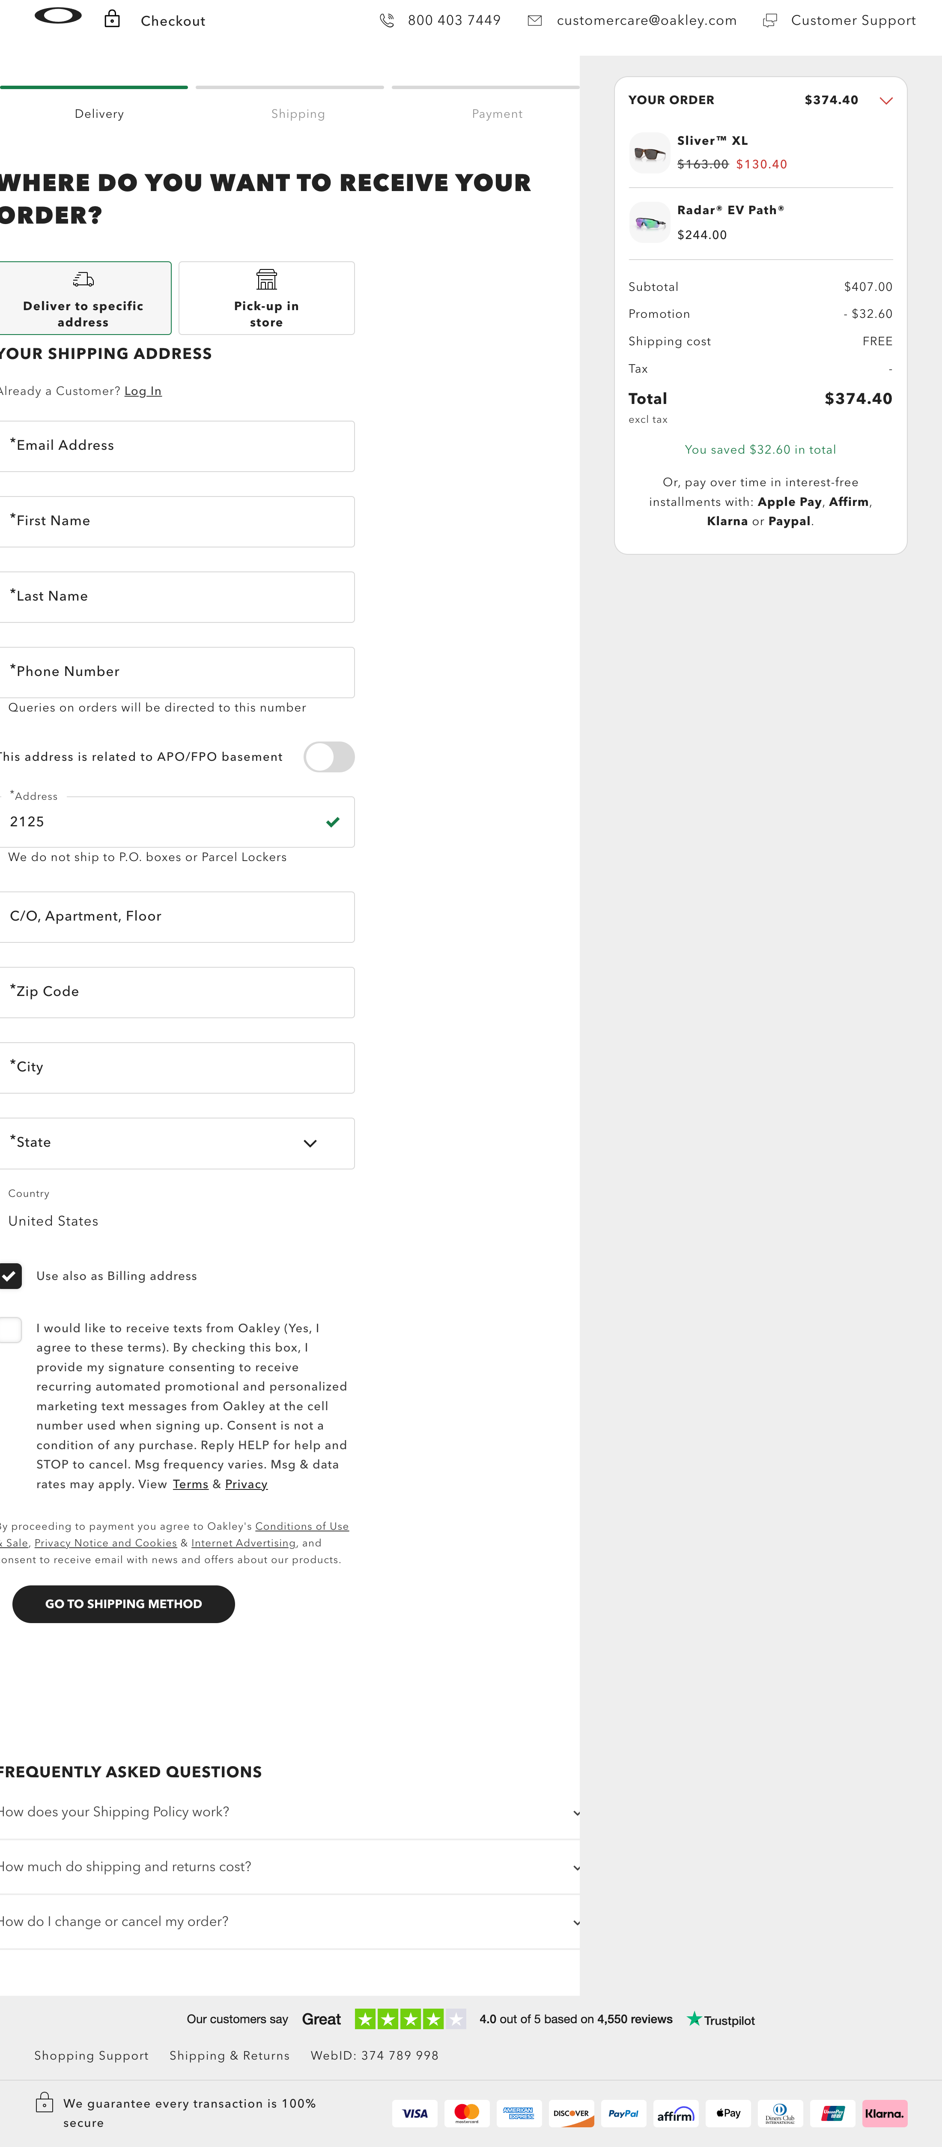Open the Log In link
Viewport: 942px width, 2147px height.
click(x=143, y=390)
